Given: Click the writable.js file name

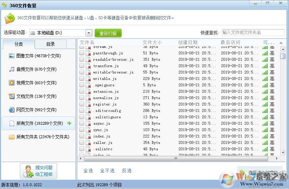Looking at the screenshot, I should coord(105,79).
